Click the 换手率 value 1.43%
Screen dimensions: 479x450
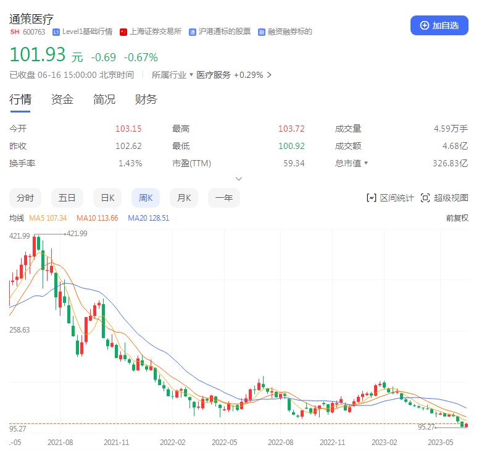130,163
